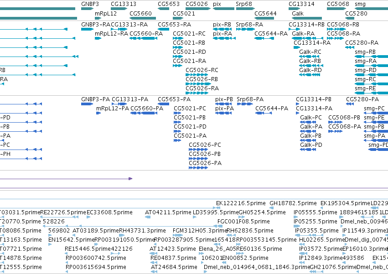Select the GNBP3 gene bar
This screenshot has height=274, width=388.
click(x=87, y=9)
